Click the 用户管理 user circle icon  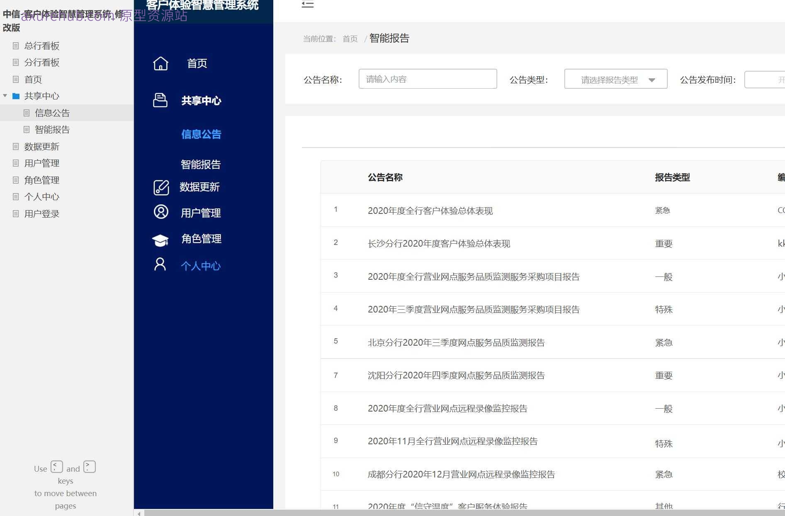161,212
